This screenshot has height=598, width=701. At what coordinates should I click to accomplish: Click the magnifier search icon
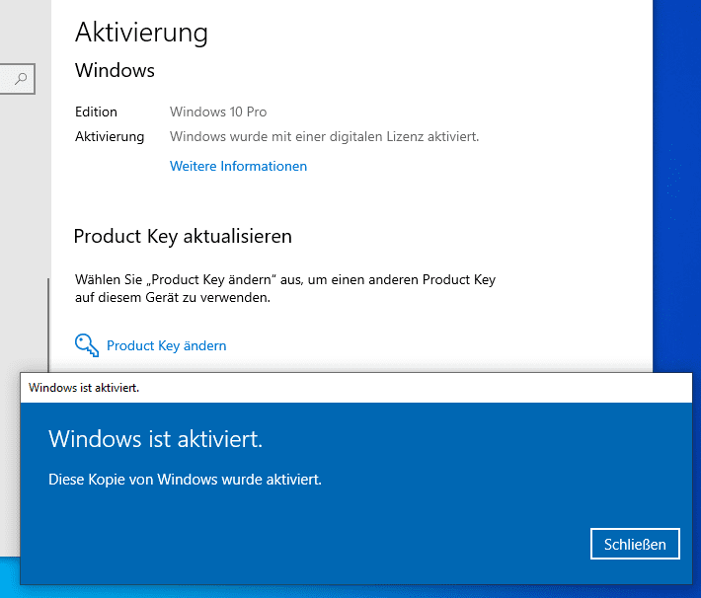21,79
